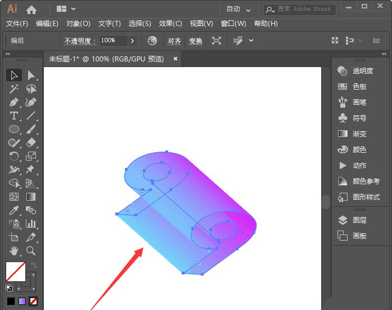Select the Pen tool
The height and width of the screenshot is (310, 392).
(14, 102)
